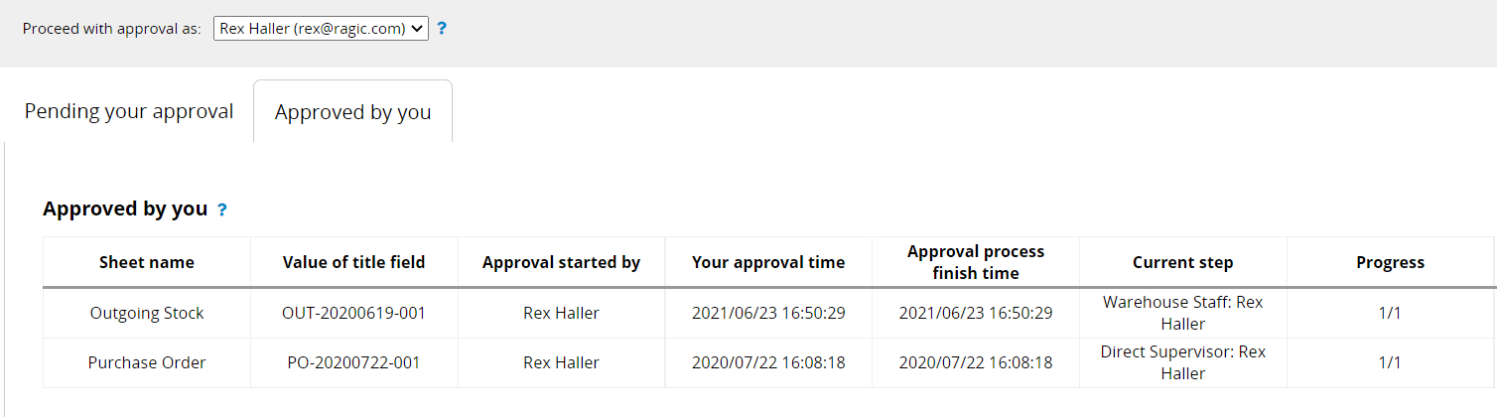Switch to Pending your approval tab
The image size is (1497, 417).
129,111
